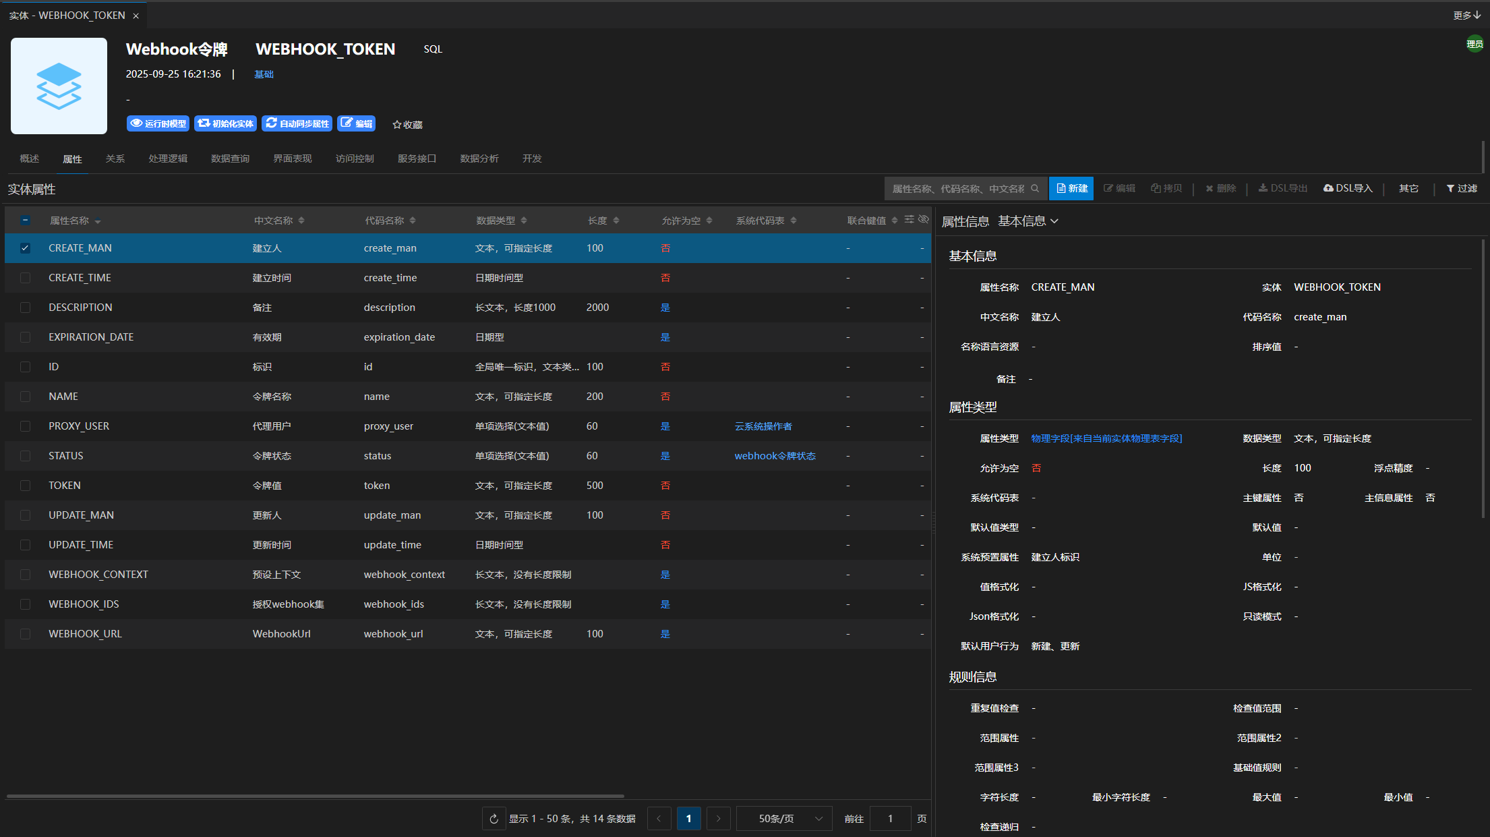Open the 过滤 filter funnel
Viewport: 1490px width, 837px height.
[x=1462, y=189]
